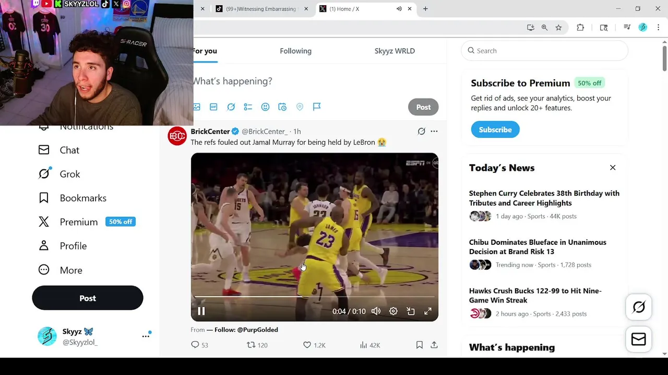
Task: Share the BrickCenter post
Action: tap(434, 345)
